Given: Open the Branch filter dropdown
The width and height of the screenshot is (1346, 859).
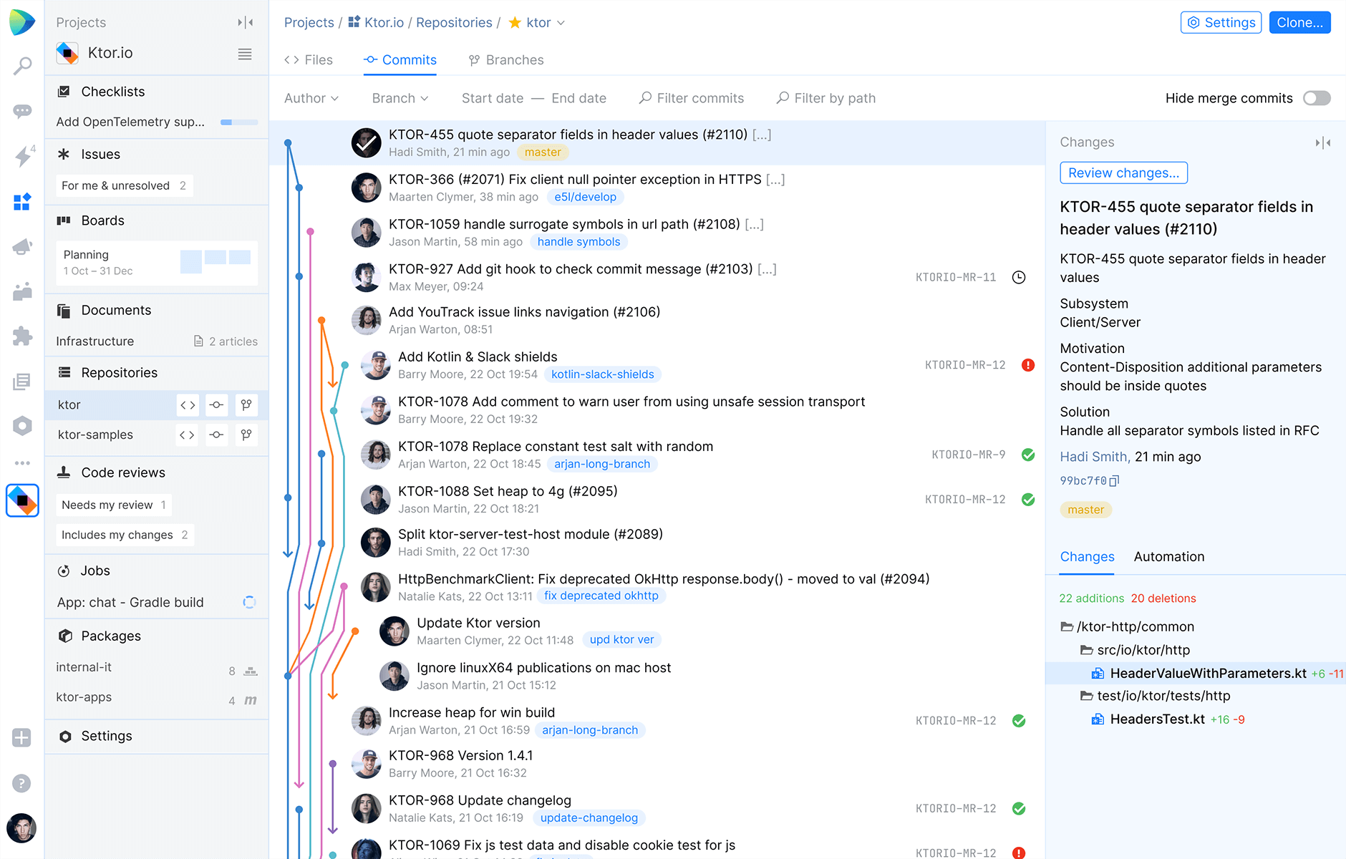Looking at the screenshot, I should pos(399,98).
